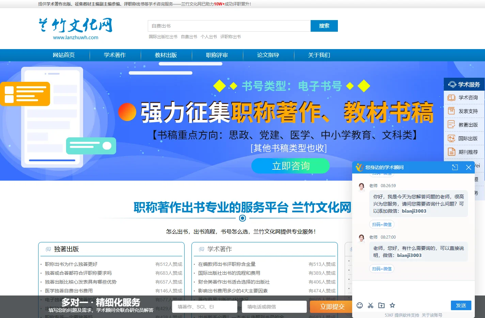Viewport: 485px width, 318px height.
Task: Click the 搜索 search button
Action: point(324,26)
